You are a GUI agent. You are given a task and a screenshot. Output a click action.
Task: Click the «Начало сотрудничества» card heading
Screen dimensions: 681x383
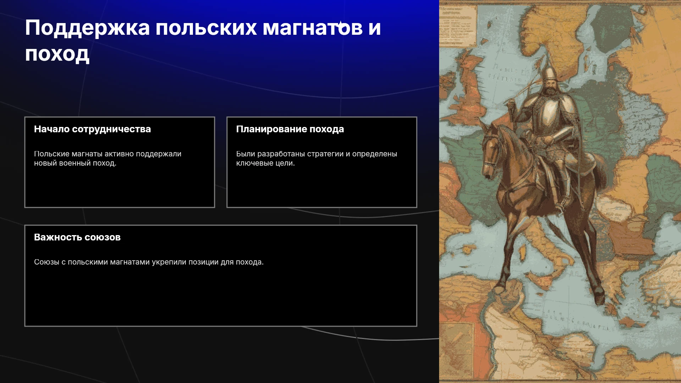[x=93, y=129]
